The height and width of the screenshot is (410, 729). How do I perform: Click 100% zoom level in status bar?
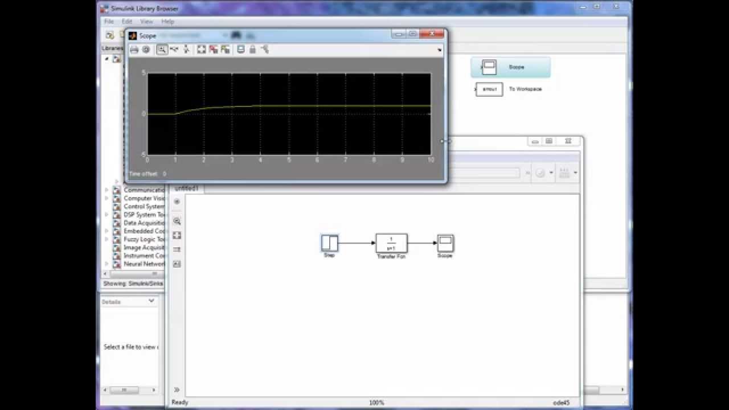click(x=376, y=403)
